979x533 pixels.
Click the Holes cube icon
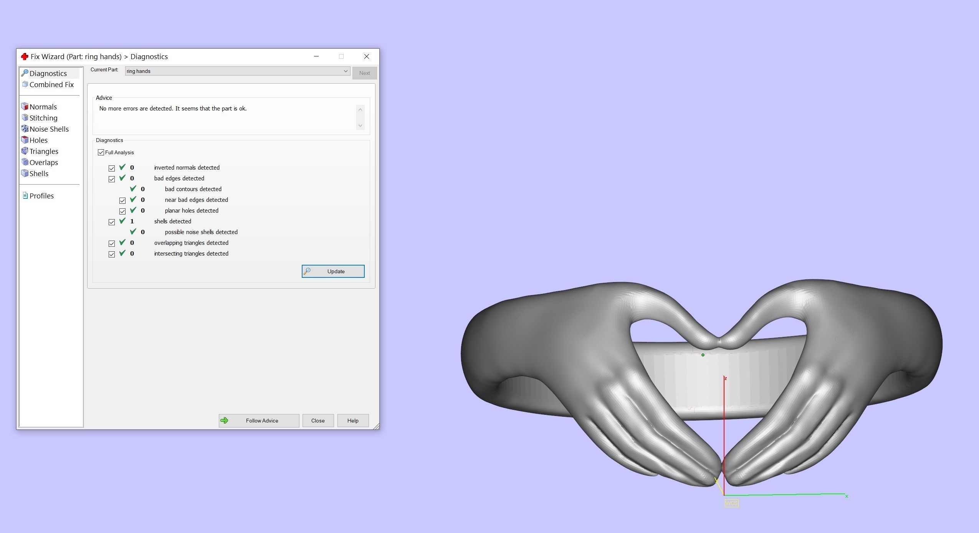[25, 140]
